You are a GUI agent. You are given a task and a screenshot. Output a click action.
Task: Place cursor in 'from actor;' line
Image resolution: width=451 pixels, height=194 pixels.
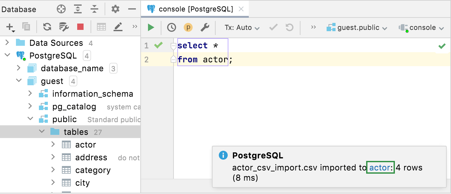tap(205, 59)
